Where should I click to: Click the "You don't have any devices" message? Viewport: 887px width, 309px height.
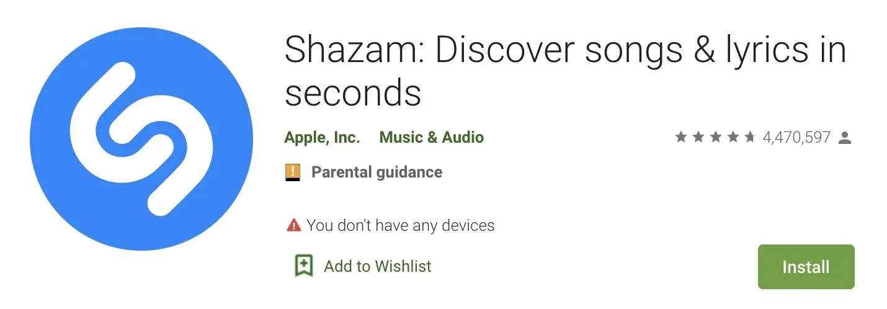point(400,225)
